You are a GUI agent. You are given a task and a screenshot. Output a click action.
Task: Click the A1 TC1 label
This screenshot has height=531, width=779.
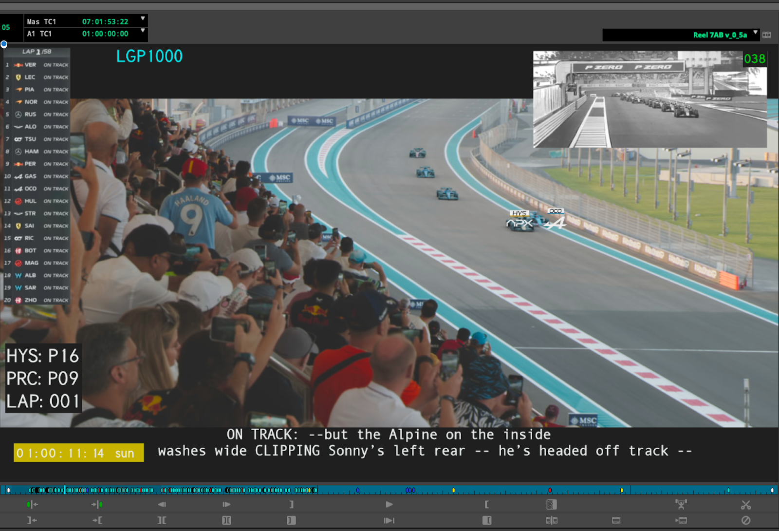pos(39,34)
